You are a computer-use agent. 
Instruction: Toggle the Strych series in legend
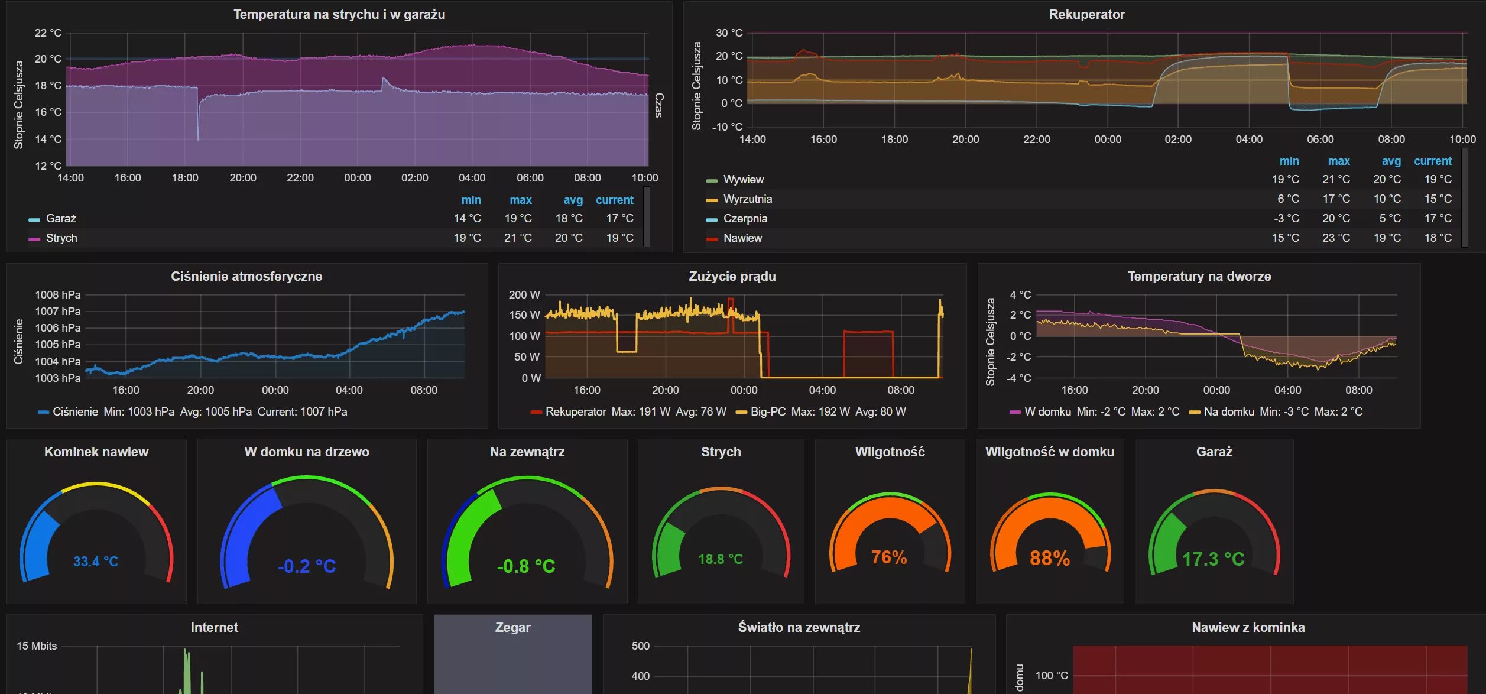click(x=61, y=238)
